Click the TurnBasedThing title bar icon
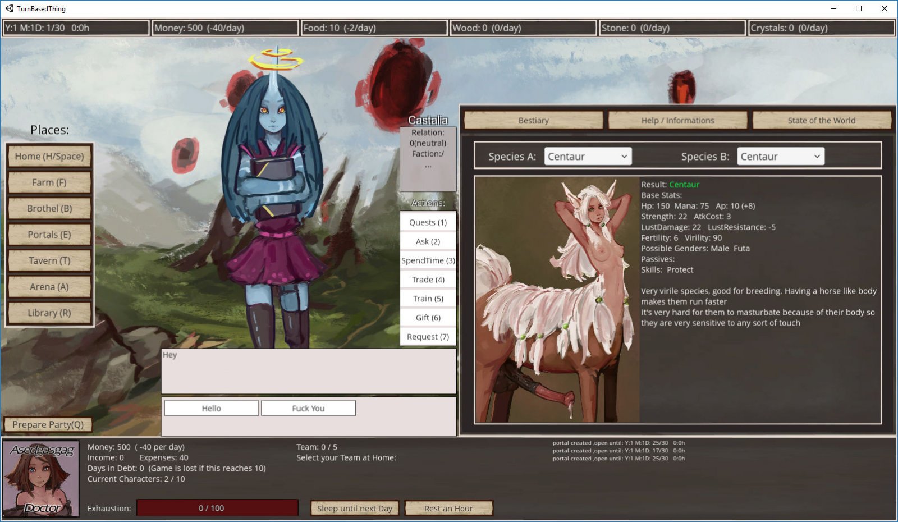Image resolution: width=898 pixels, height=522 pixels. point(9,8)
